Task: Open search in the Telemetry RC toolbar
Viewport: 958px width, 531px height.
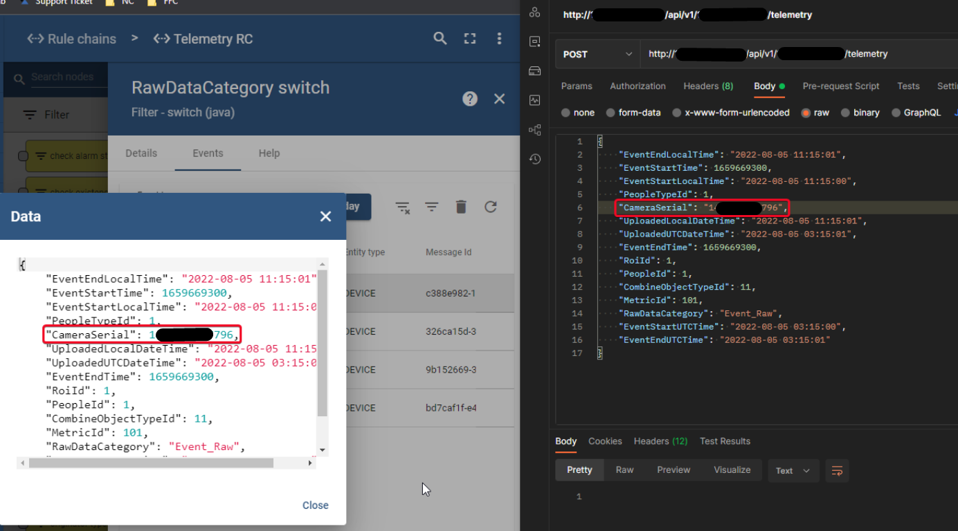Action: [x=440, y=39]
